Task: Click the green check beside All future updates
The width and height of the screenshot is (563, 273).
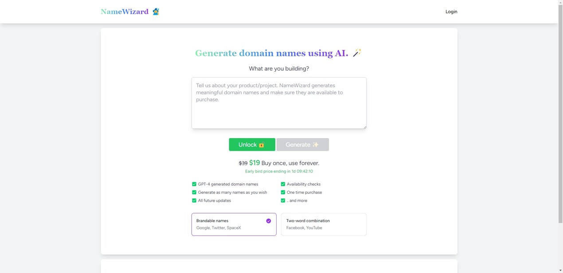Action: coord(194,200)
